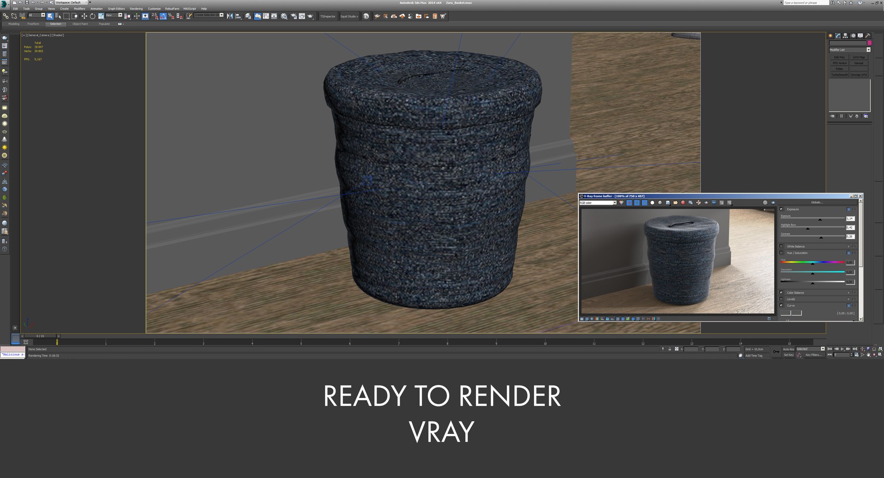Switch to the Object Paint ribbon tab
The width and height of the screenshot is (884, 478).
click(x=80, y=24)
